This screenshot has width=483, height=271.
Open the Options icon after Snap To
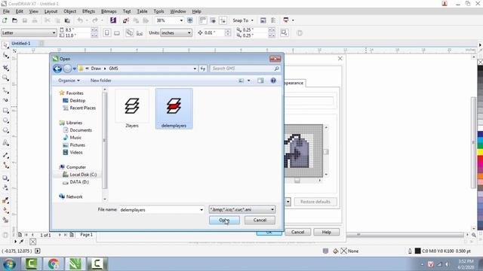click(263, 20)
